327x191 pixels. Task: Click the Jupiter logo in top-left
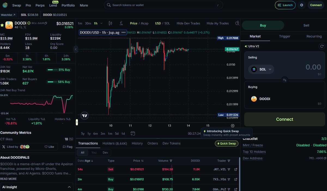5,5
